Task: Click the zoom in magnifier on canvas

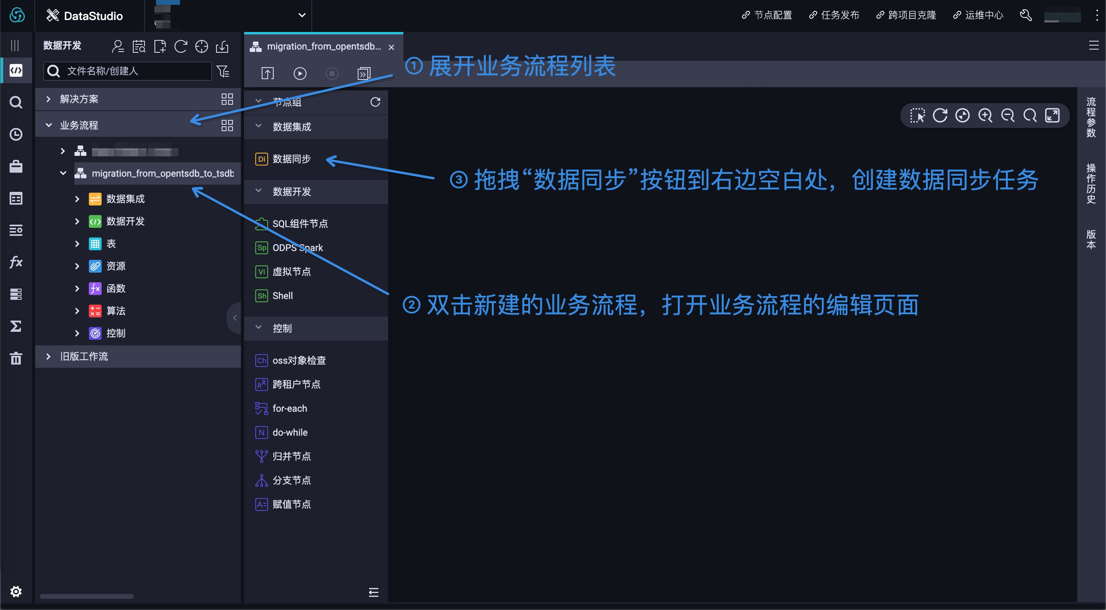Action: coord(985,116)
